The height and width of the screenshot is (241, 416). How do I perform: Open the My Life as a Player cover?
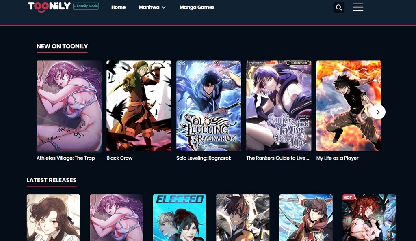(349, 106)
